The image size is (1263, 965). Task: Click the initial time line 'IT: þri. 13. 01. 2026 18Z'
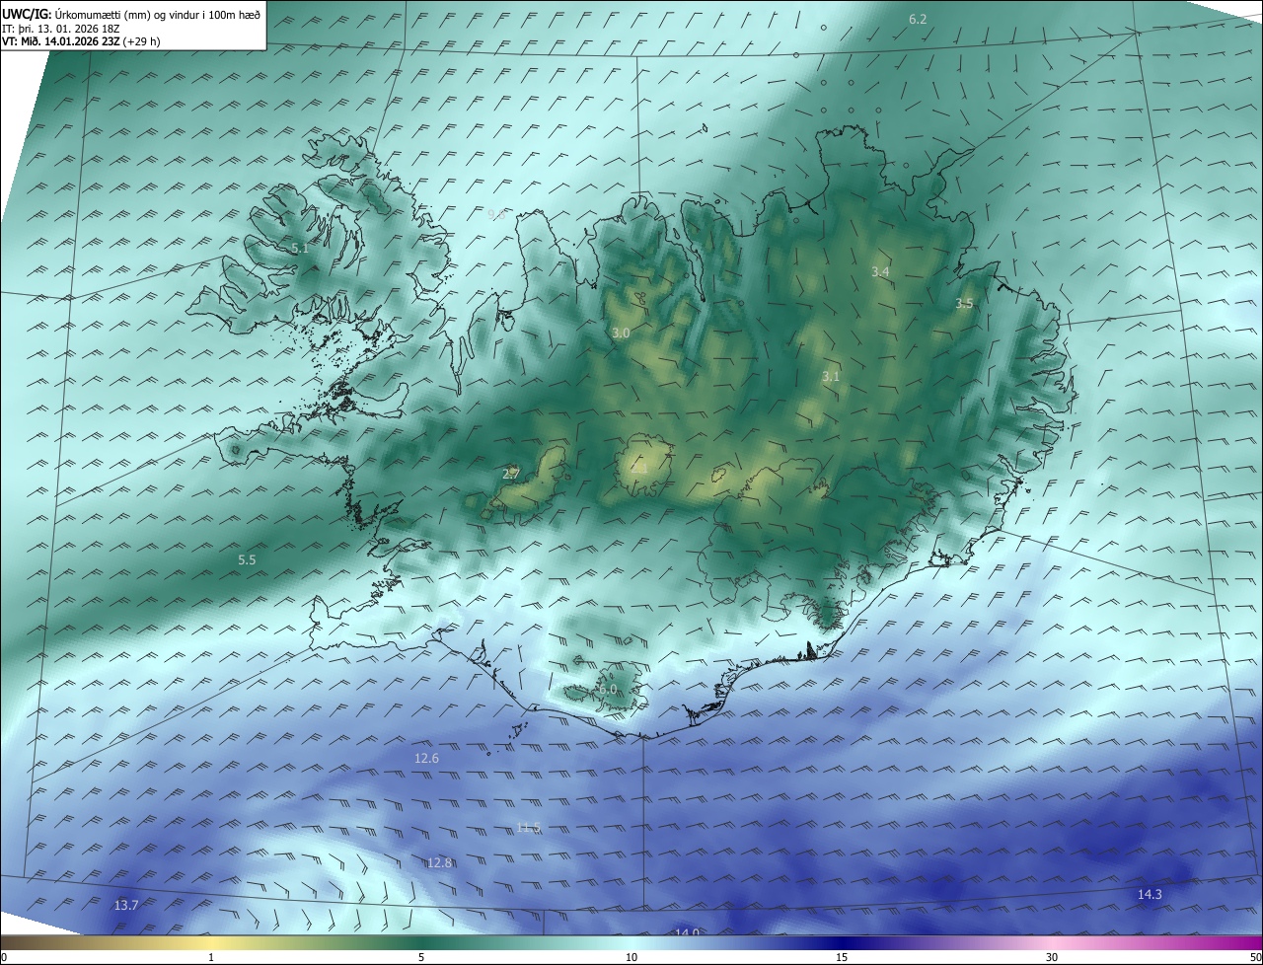click(x=61, y=28)
